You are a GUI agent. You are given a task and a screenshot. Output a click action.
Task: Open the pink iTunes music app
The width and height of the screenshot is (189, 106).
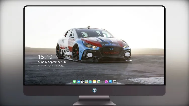[106, 82]
